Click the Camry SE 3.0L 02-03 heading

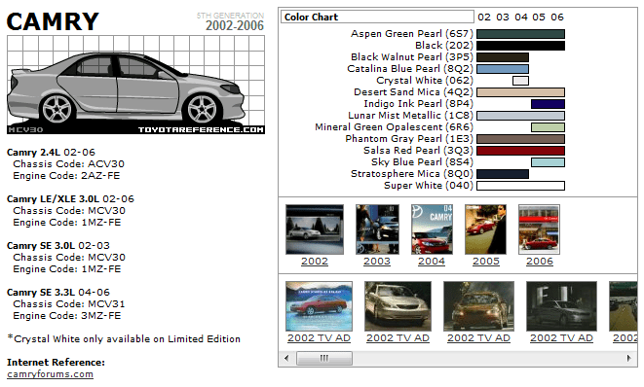tap(58, 246)
